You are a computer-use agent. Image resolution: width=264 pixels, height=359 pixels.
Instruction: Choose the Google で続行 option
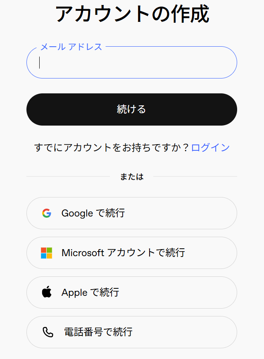pyautogui.click(x=131, y=213)
